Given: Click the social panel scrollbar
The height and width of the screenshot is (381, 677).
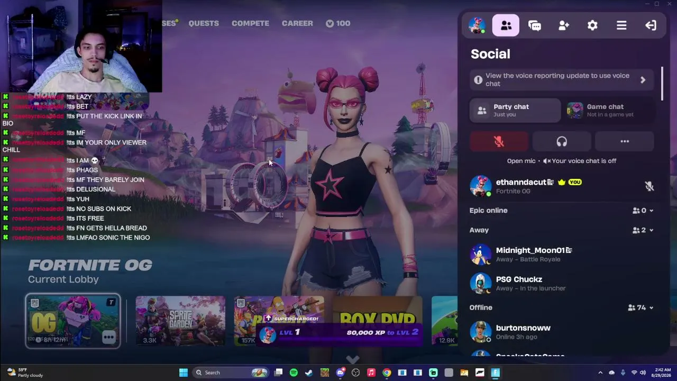Looking at the screenshot, I should 662,83.
